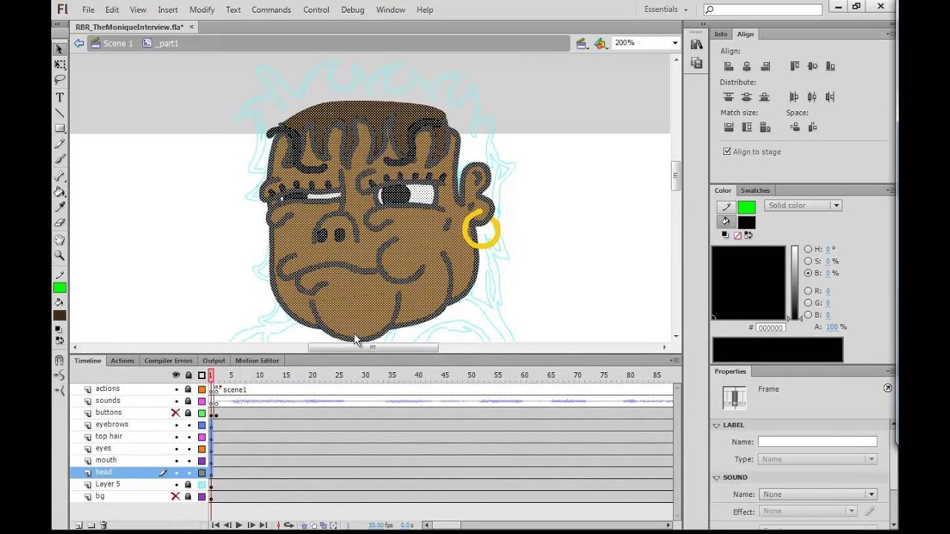The image size is (950, 534).
Task: Open the Edit Scene clapper icon
Action: (582, 43)
